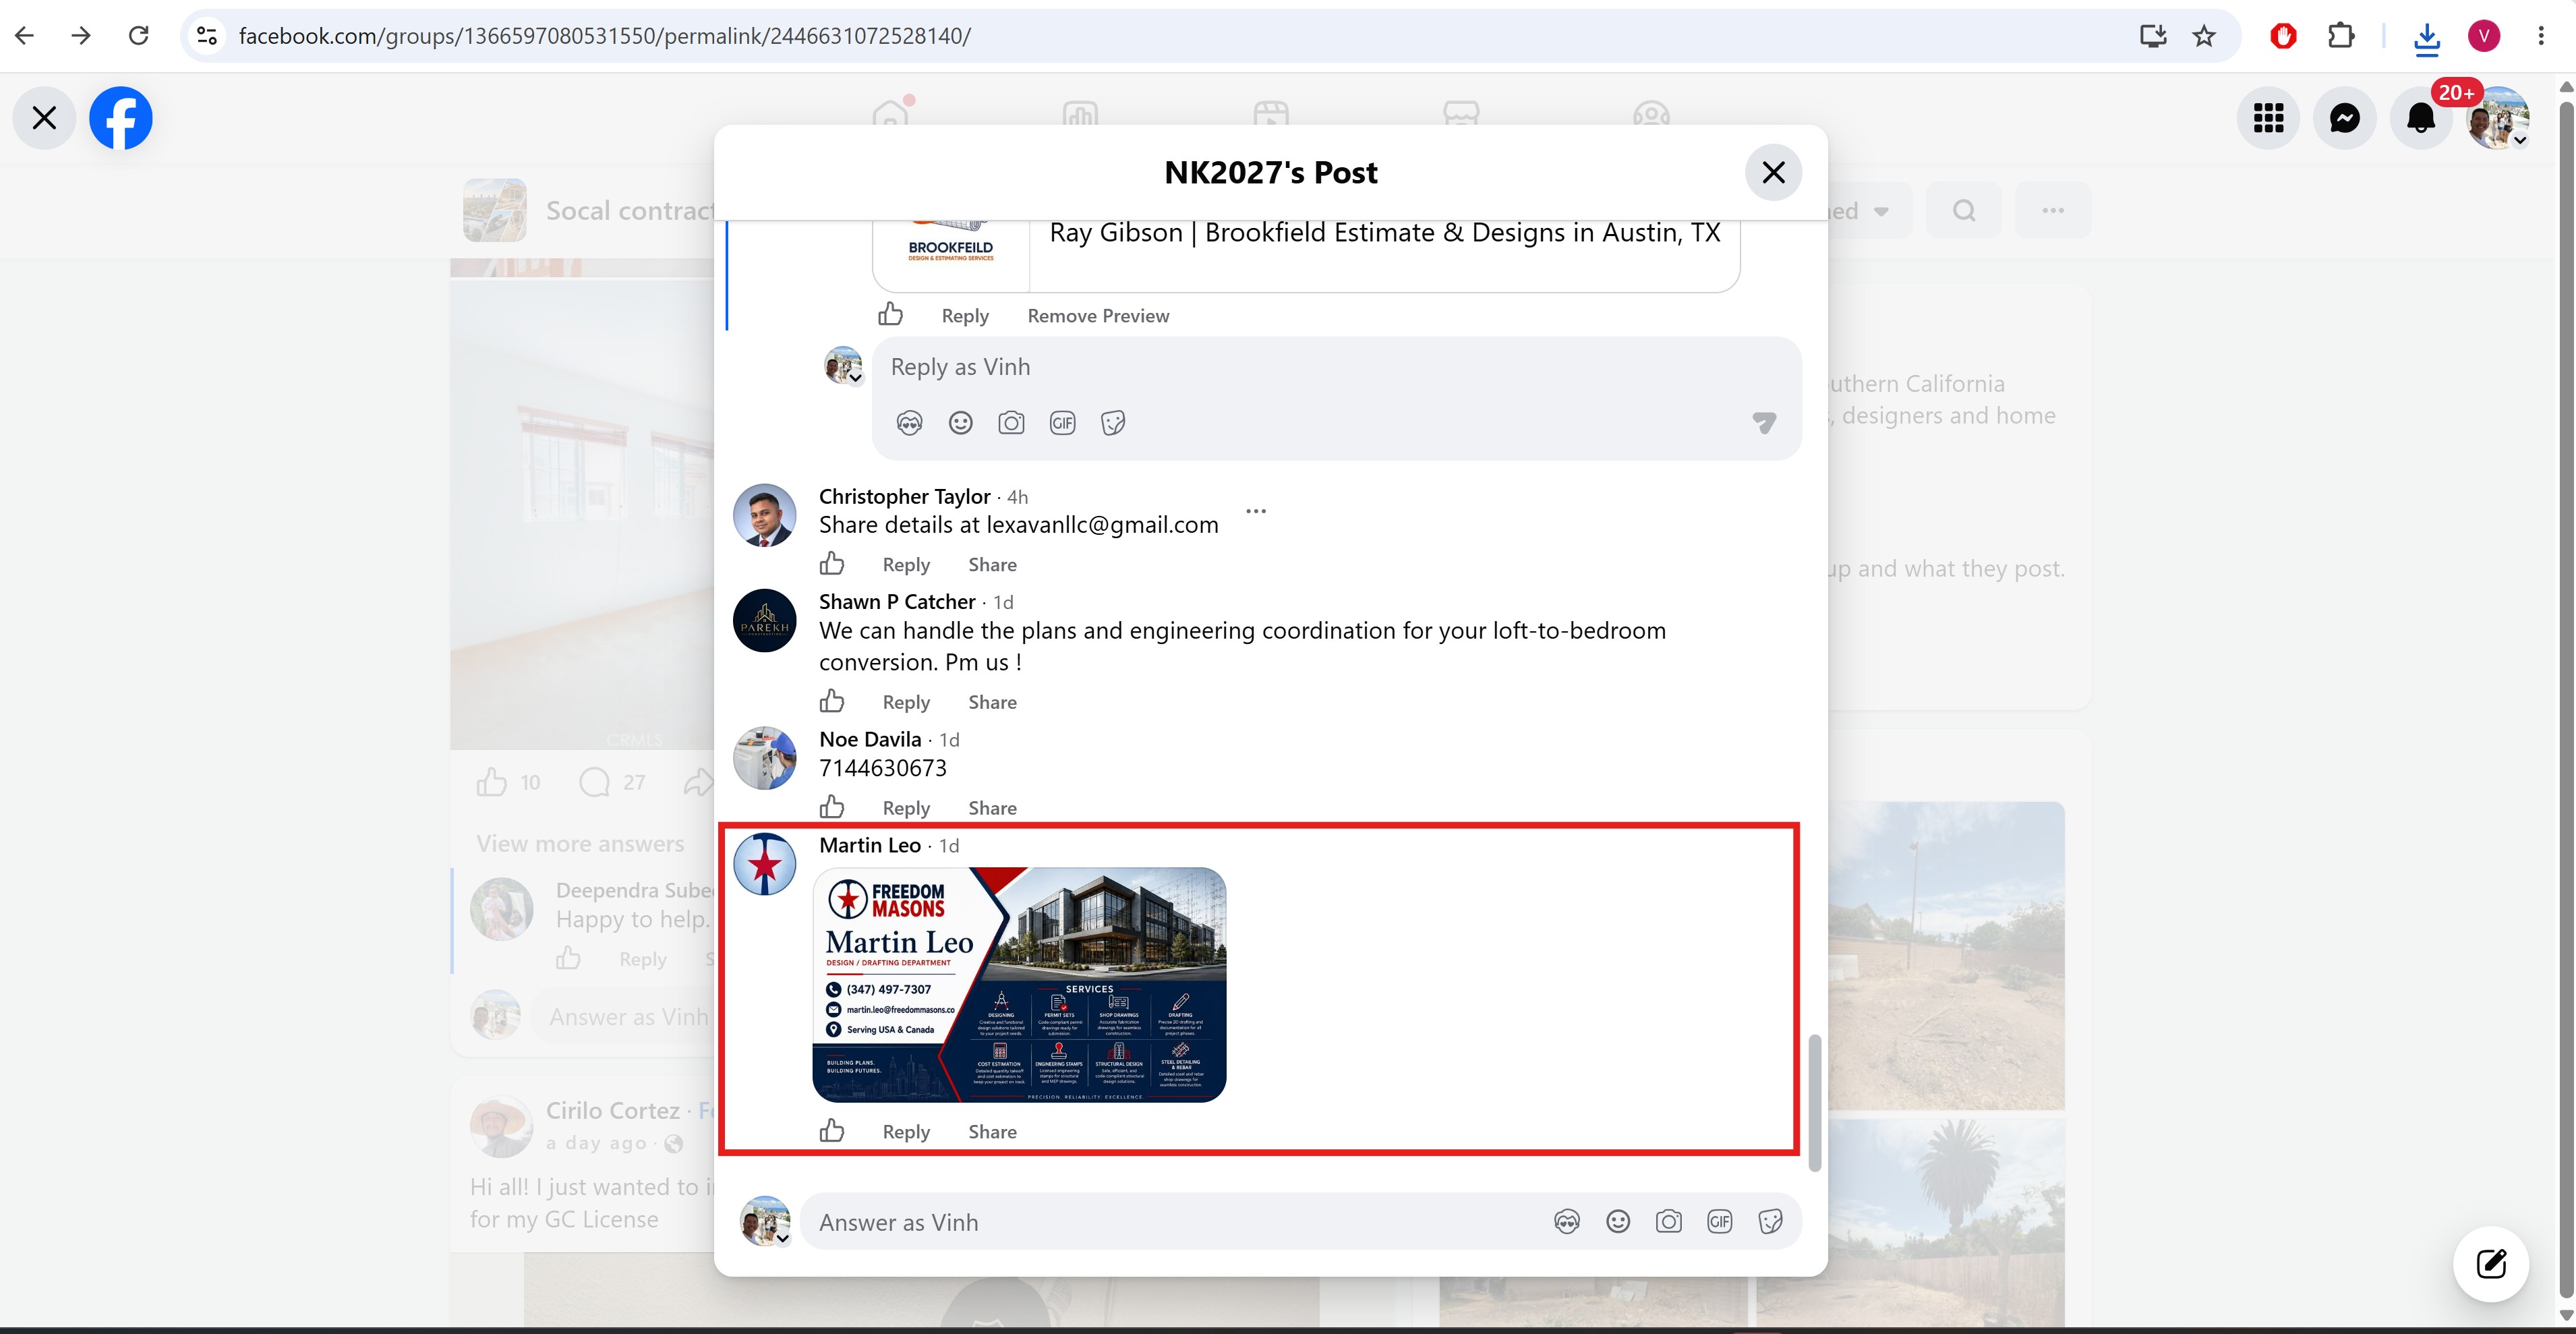Image resolution: width=2576 pixels, height=1334 pixels.
Task: Insert emoji in Reply as Vinh box
Action: click(x=960, y=423)
